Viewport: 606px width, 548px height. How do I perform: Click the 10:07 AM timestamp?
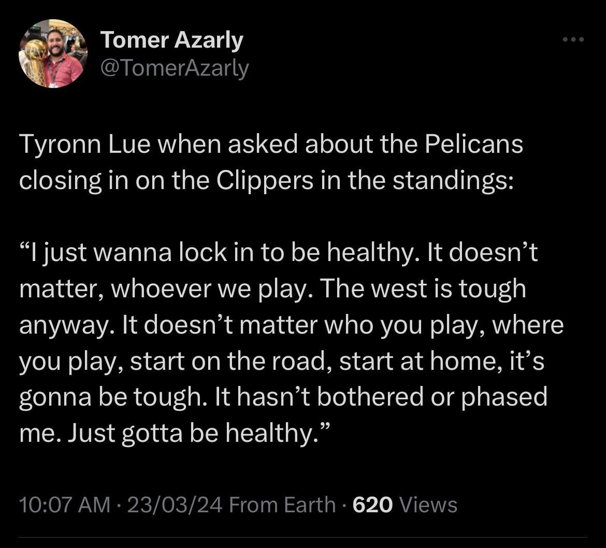[65, 504]
